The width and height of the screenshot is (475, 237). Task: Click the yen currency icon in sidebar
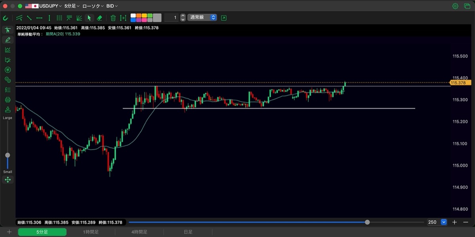(8, 70)
